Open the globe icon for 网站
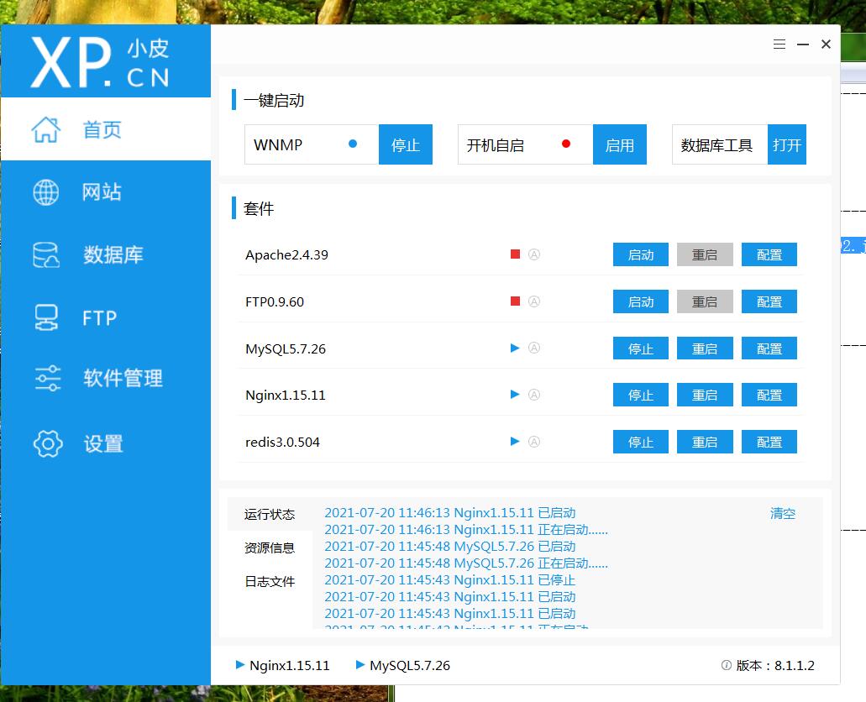866x702 pixels. pos(46,192)
